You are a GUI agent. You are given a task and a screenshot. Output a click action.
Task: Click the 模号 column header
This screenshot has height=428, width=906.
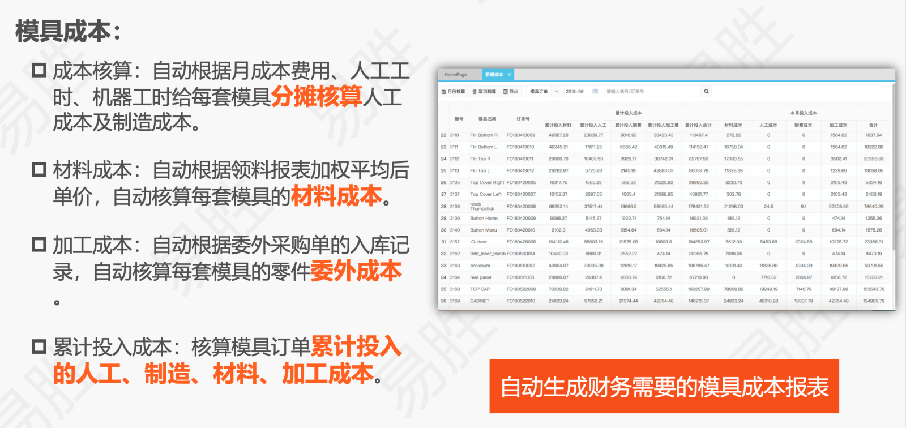pyautogui.click(x=459, y=119)
